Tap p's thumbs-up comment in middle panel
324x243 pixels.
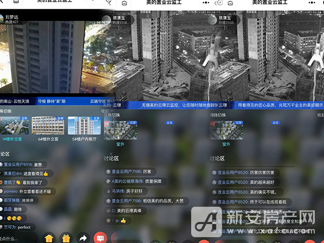(118, 220)
